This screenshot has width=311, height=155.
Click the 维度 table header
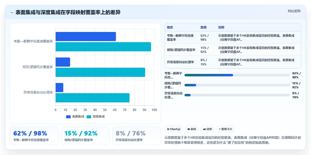tap(170, 27)
